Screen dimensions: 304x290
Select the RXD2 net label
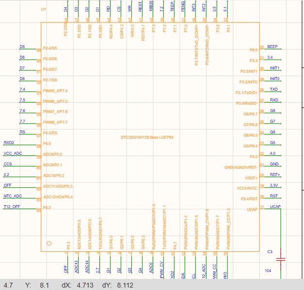(9, 143)
